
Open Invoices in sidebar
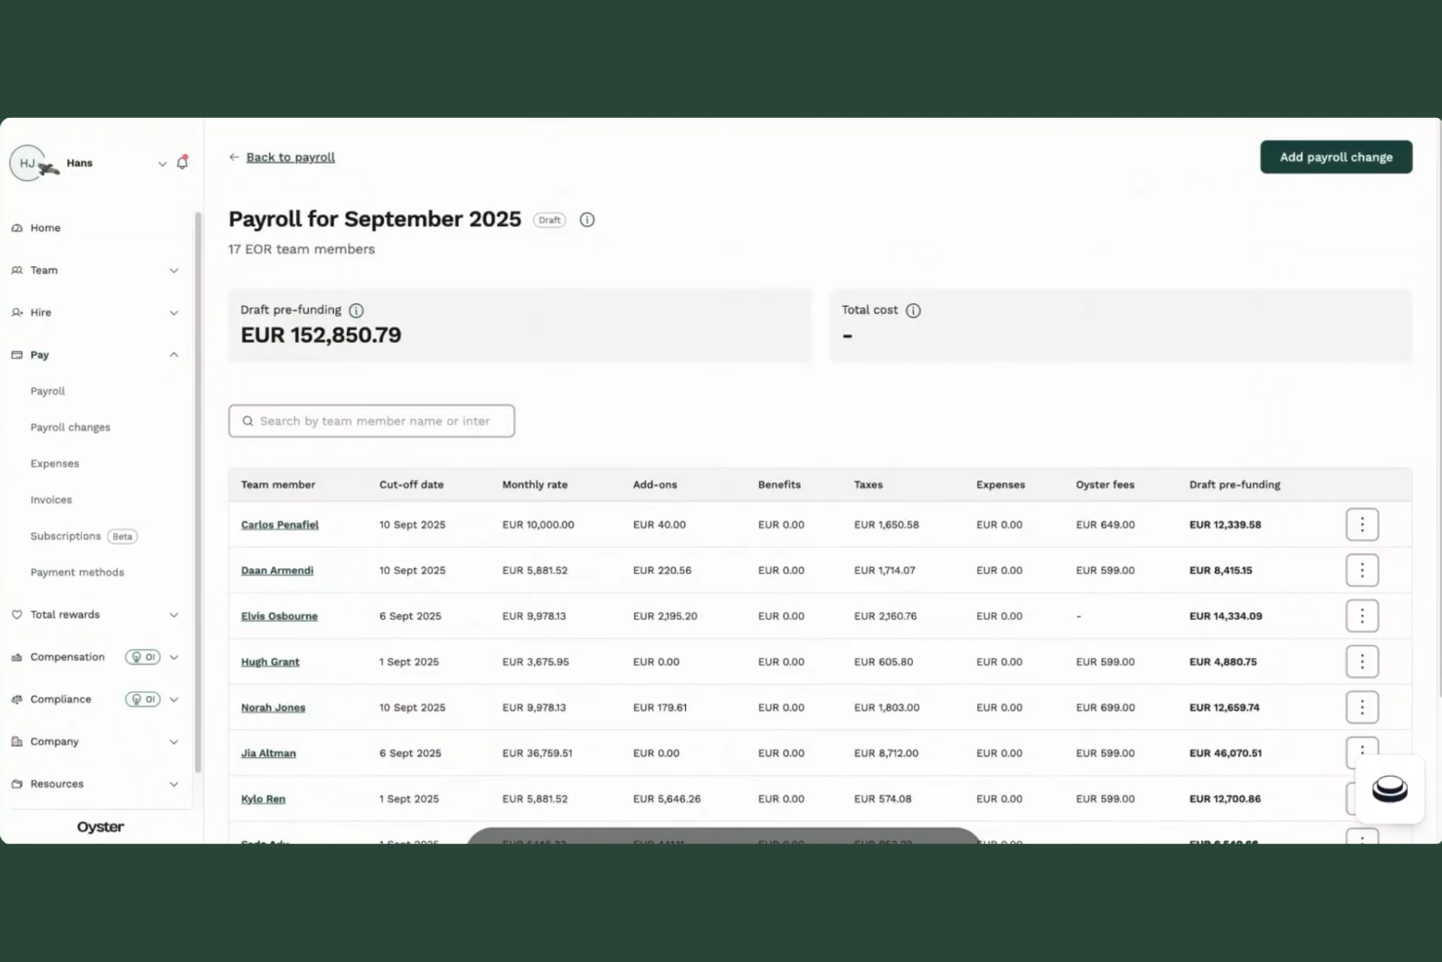coord(51,500)
